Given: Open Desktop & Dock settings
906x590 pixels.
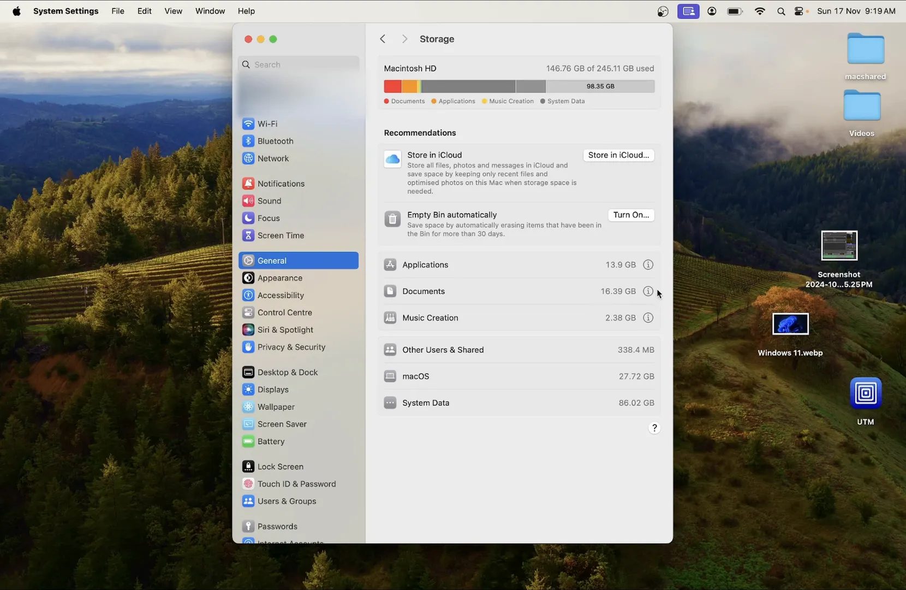Looking at the screenshot, I should [x=298, y=372].
